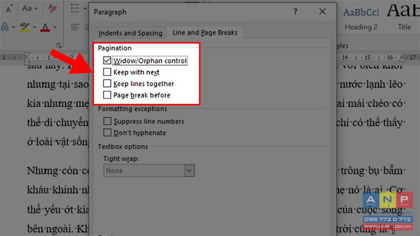This screenshot has height=236, width=420.
Task: Apply the yellow Text Highlight Color icon
Action: pyautogui.click(x=25, y=27)
